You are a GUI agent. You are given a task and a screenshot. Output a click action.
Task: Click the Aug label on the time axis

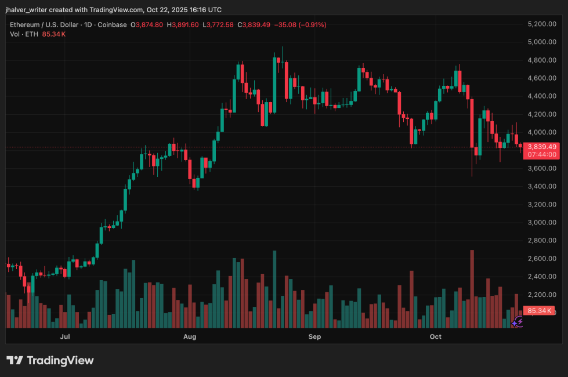pyautogui.click(x=189, y=336)
